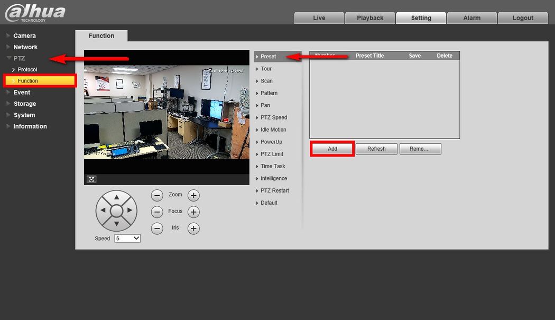Zoom out with the minus button
The image size is (555, 320).
157,195
